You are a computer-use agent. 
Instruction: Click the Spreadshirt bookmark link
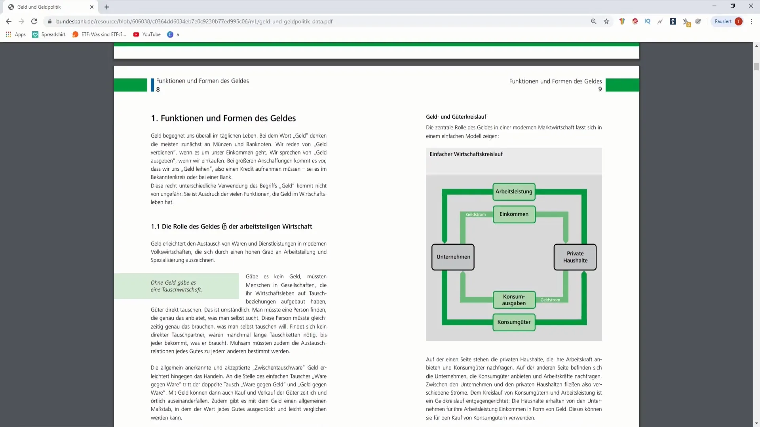(x=53, y=34)
